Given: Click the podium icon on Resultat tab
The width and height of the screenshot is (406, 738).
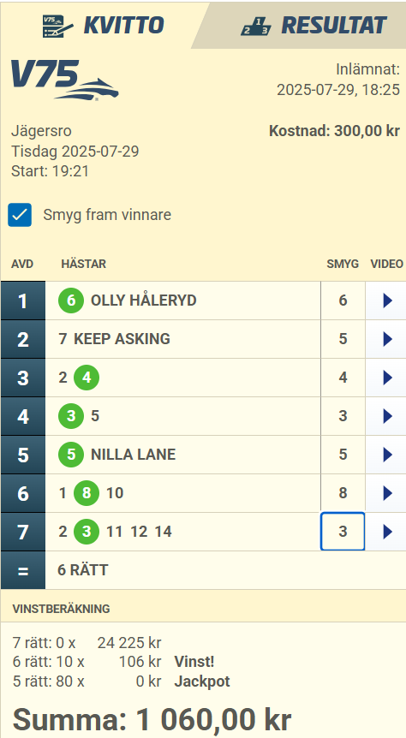Looking at the screenshot, I should coord(256,26).
